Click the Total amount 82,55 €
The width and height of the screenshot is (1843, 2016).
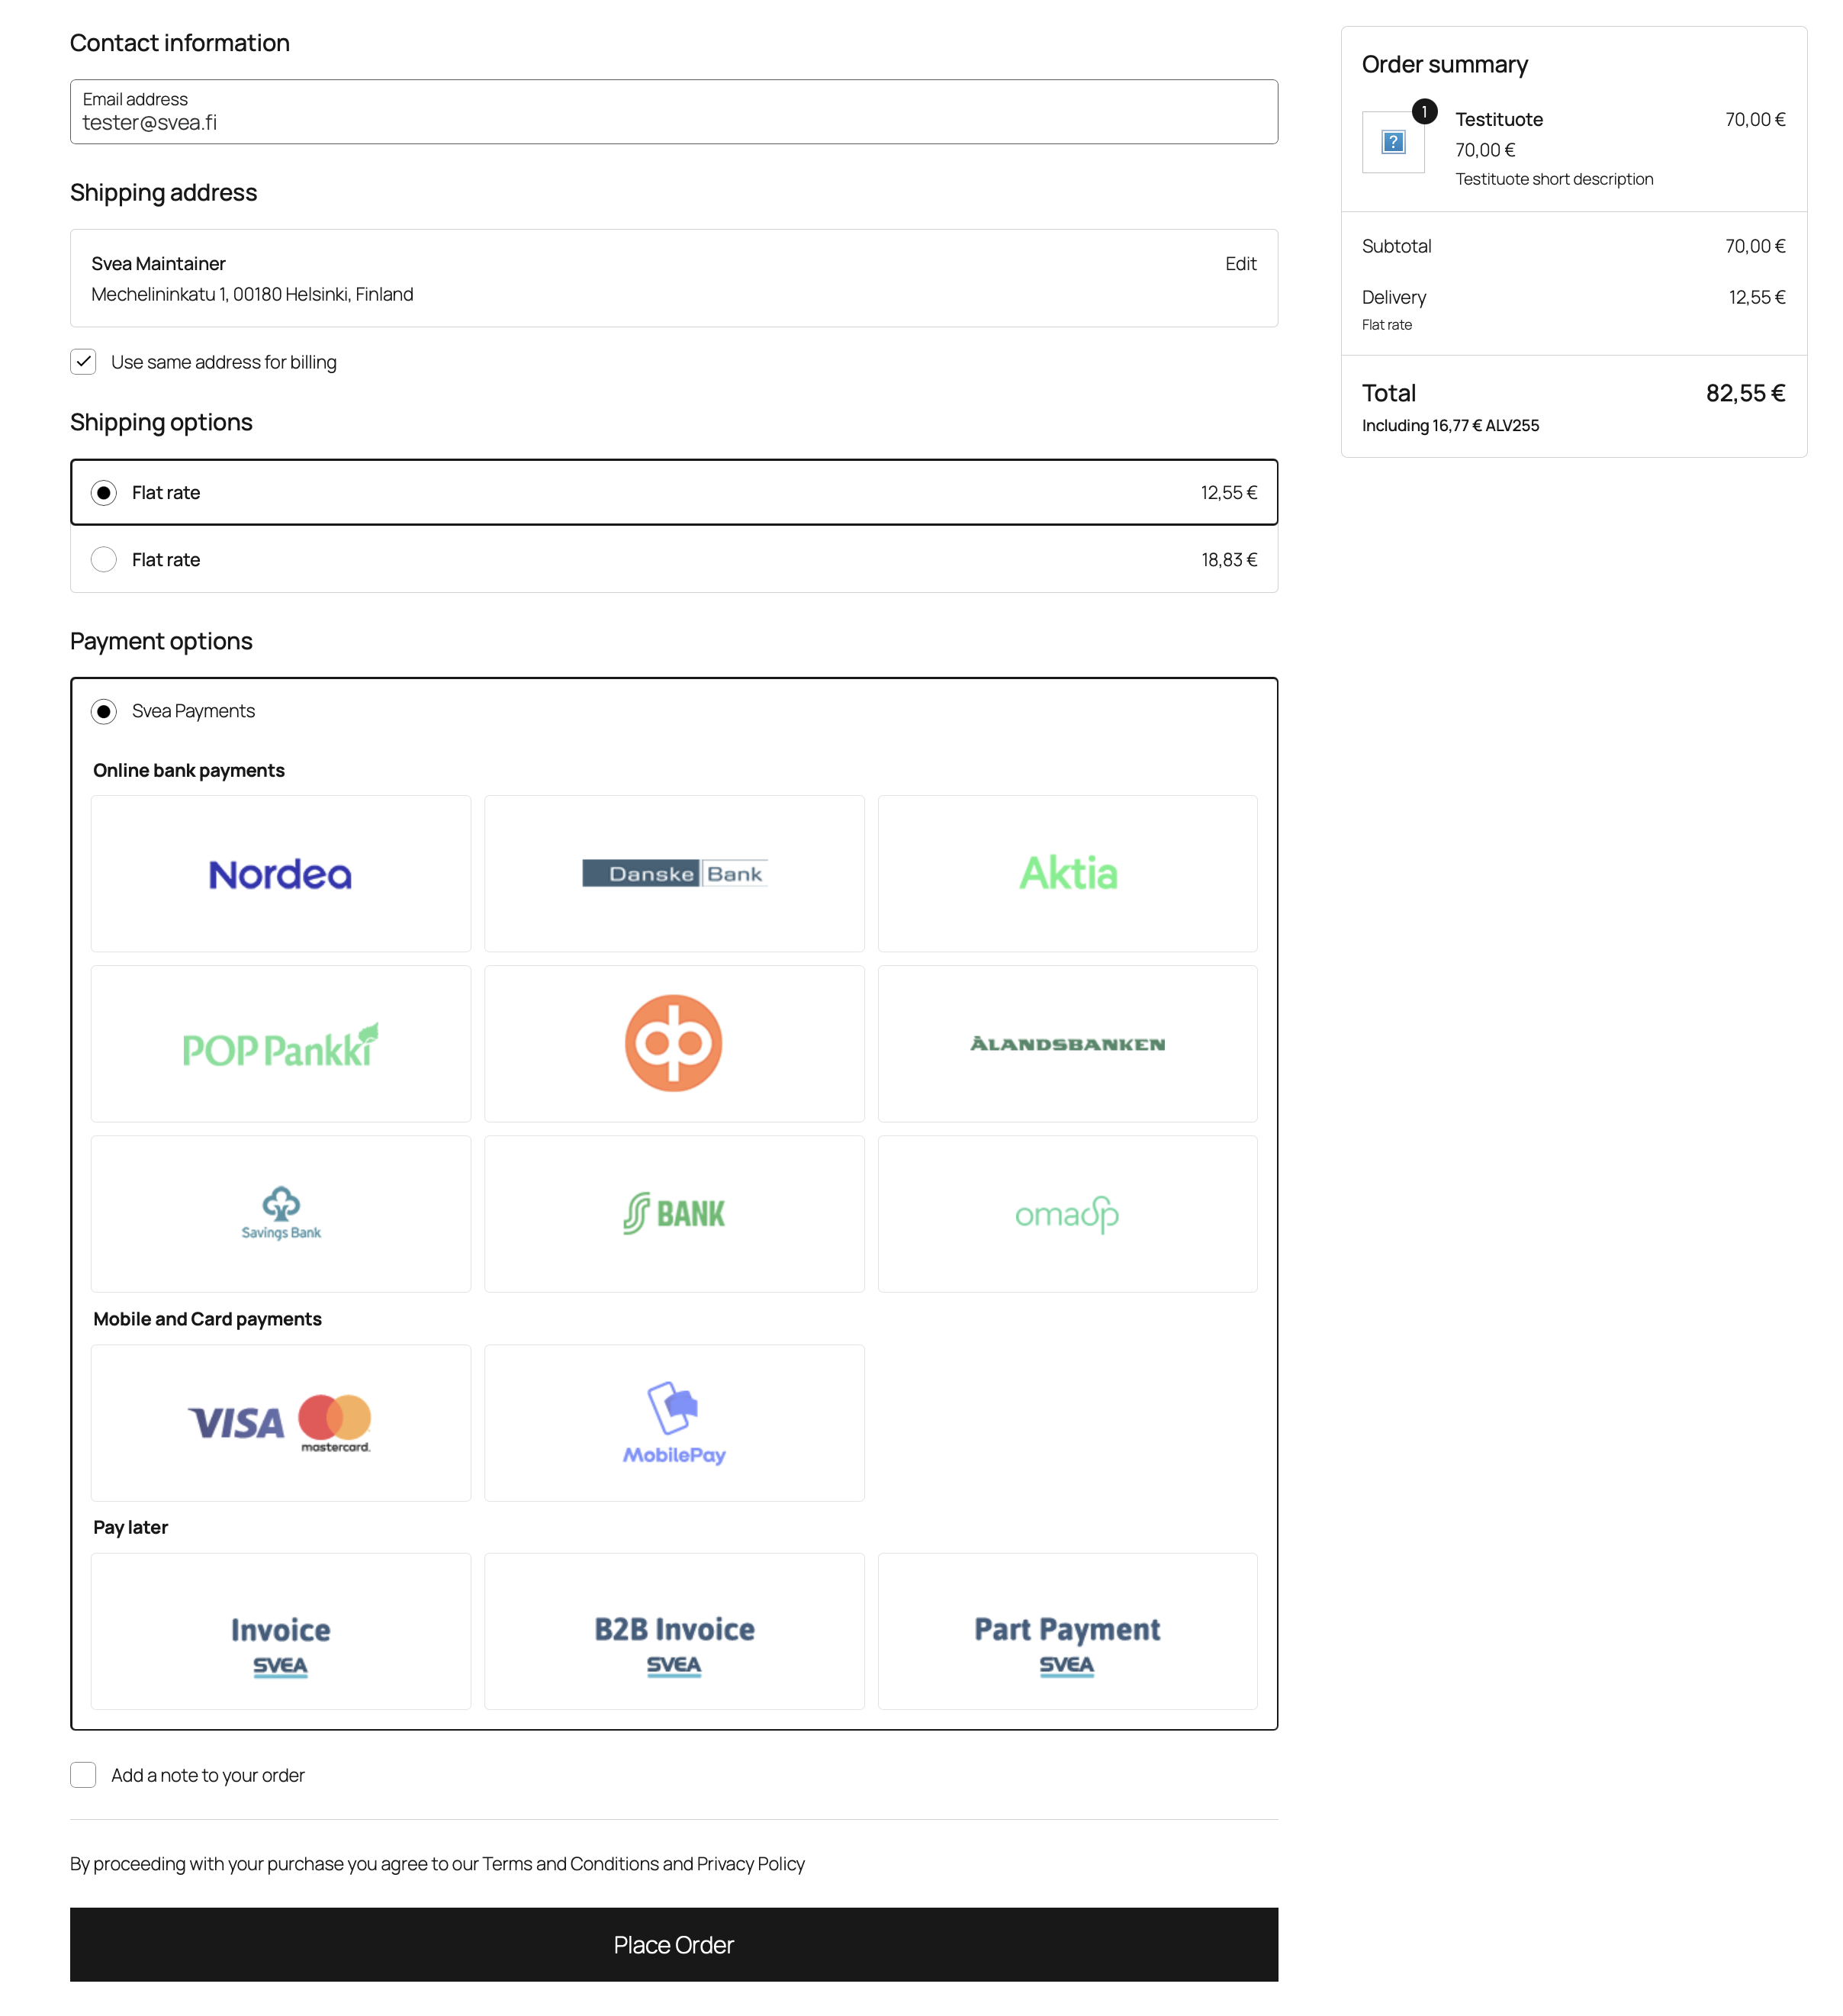(1745, 394)
